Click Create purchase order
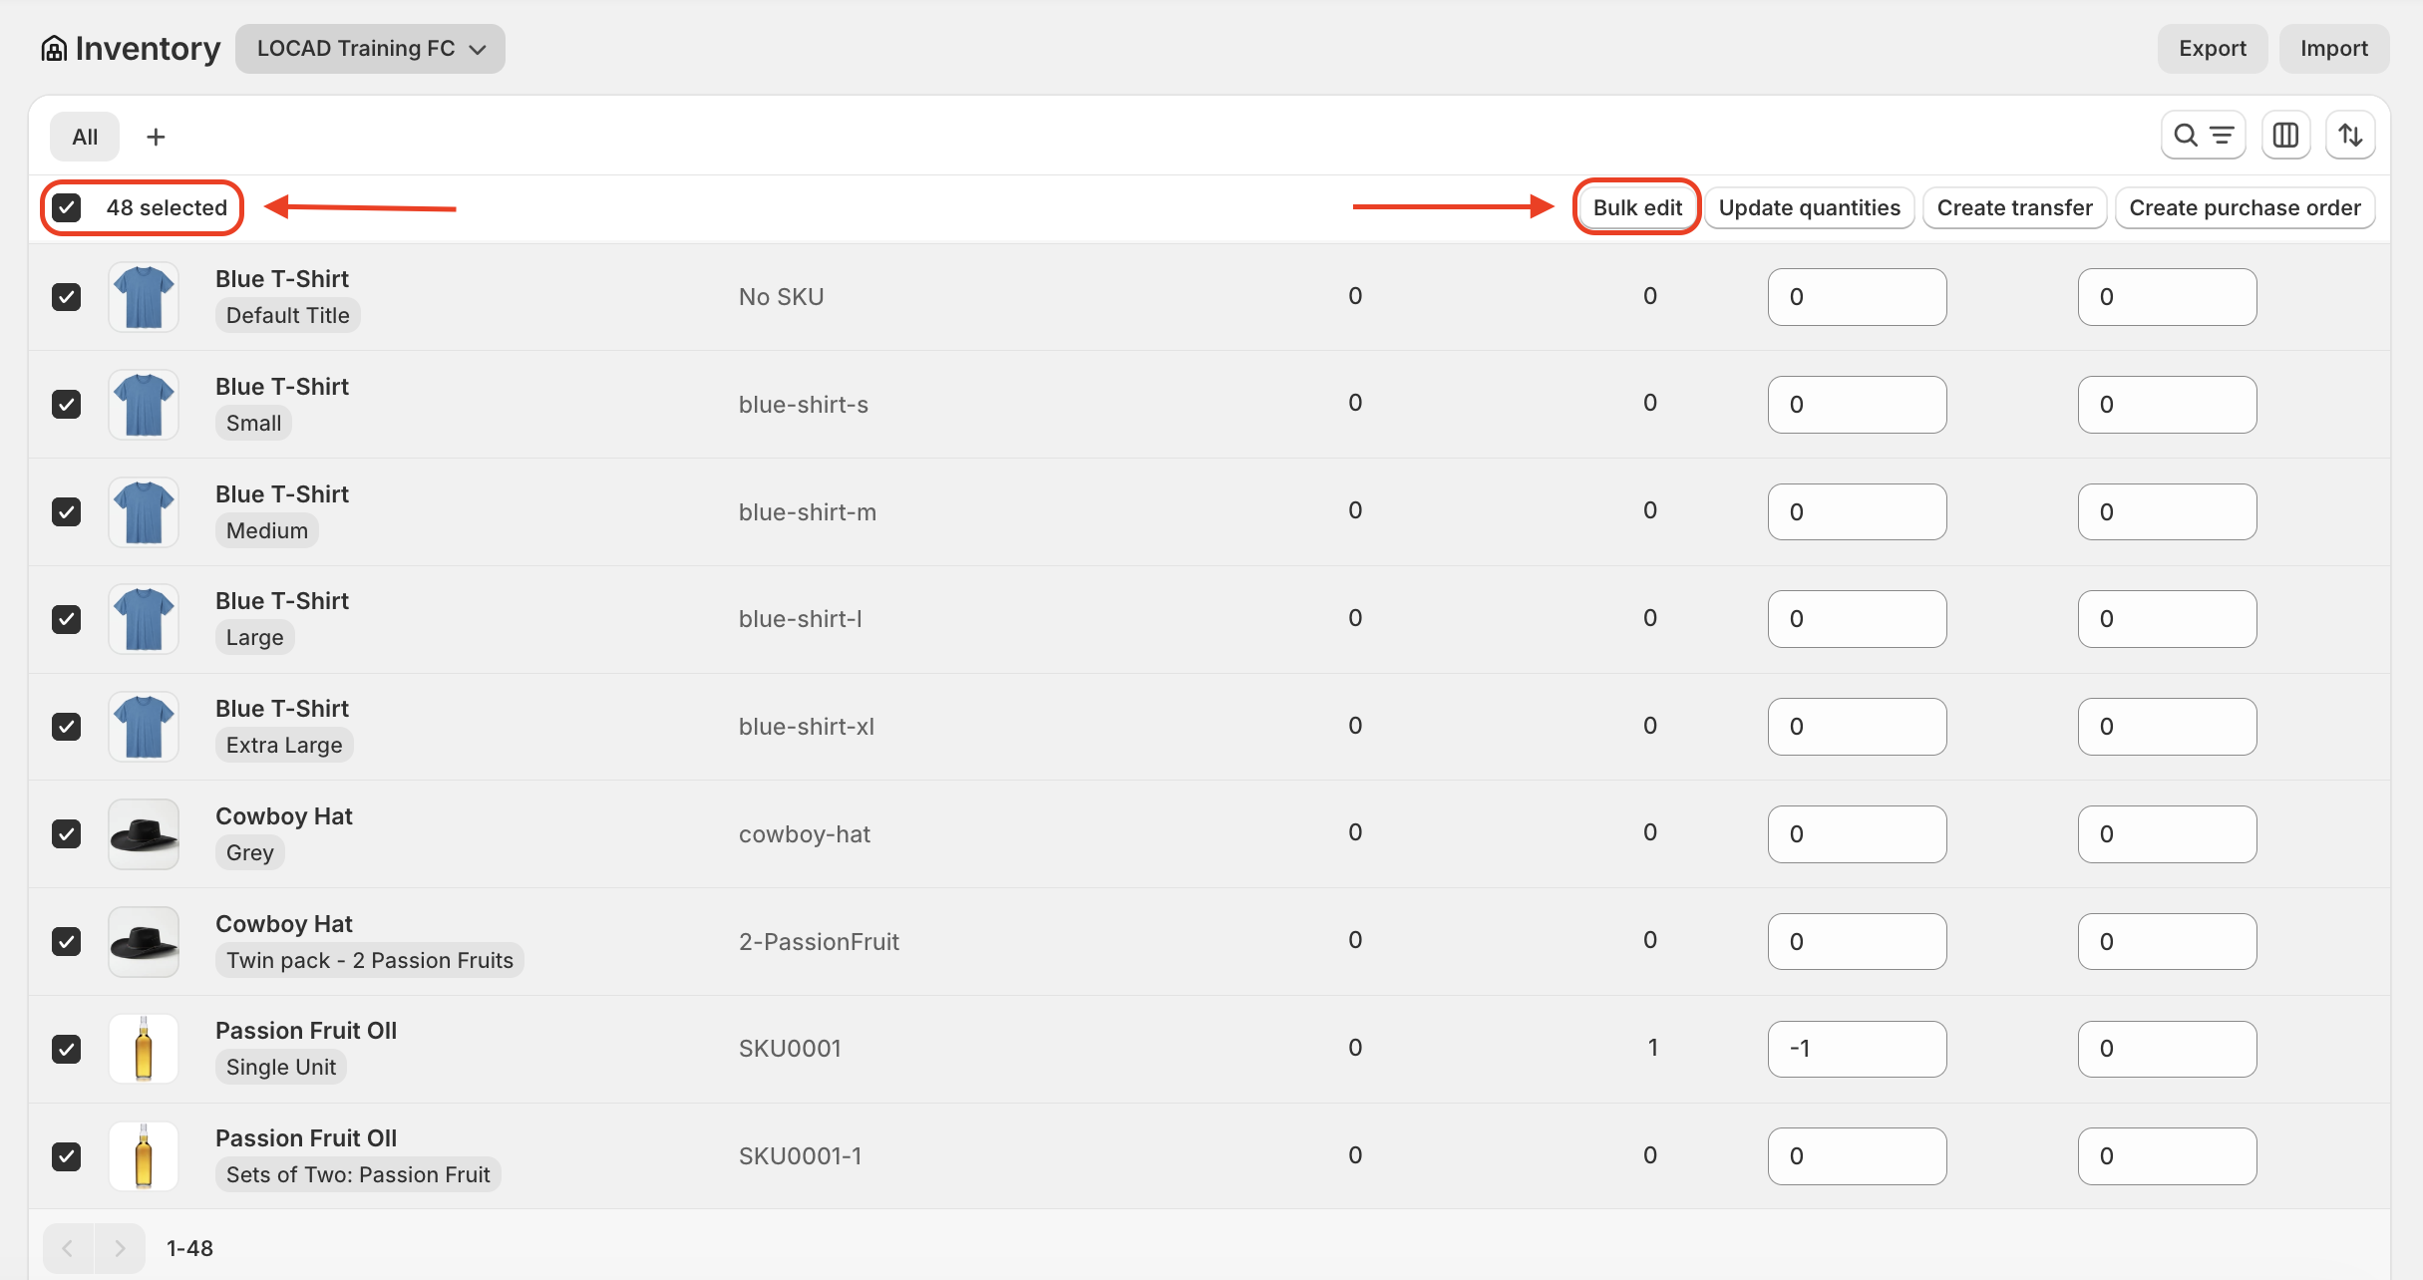 2245,207
